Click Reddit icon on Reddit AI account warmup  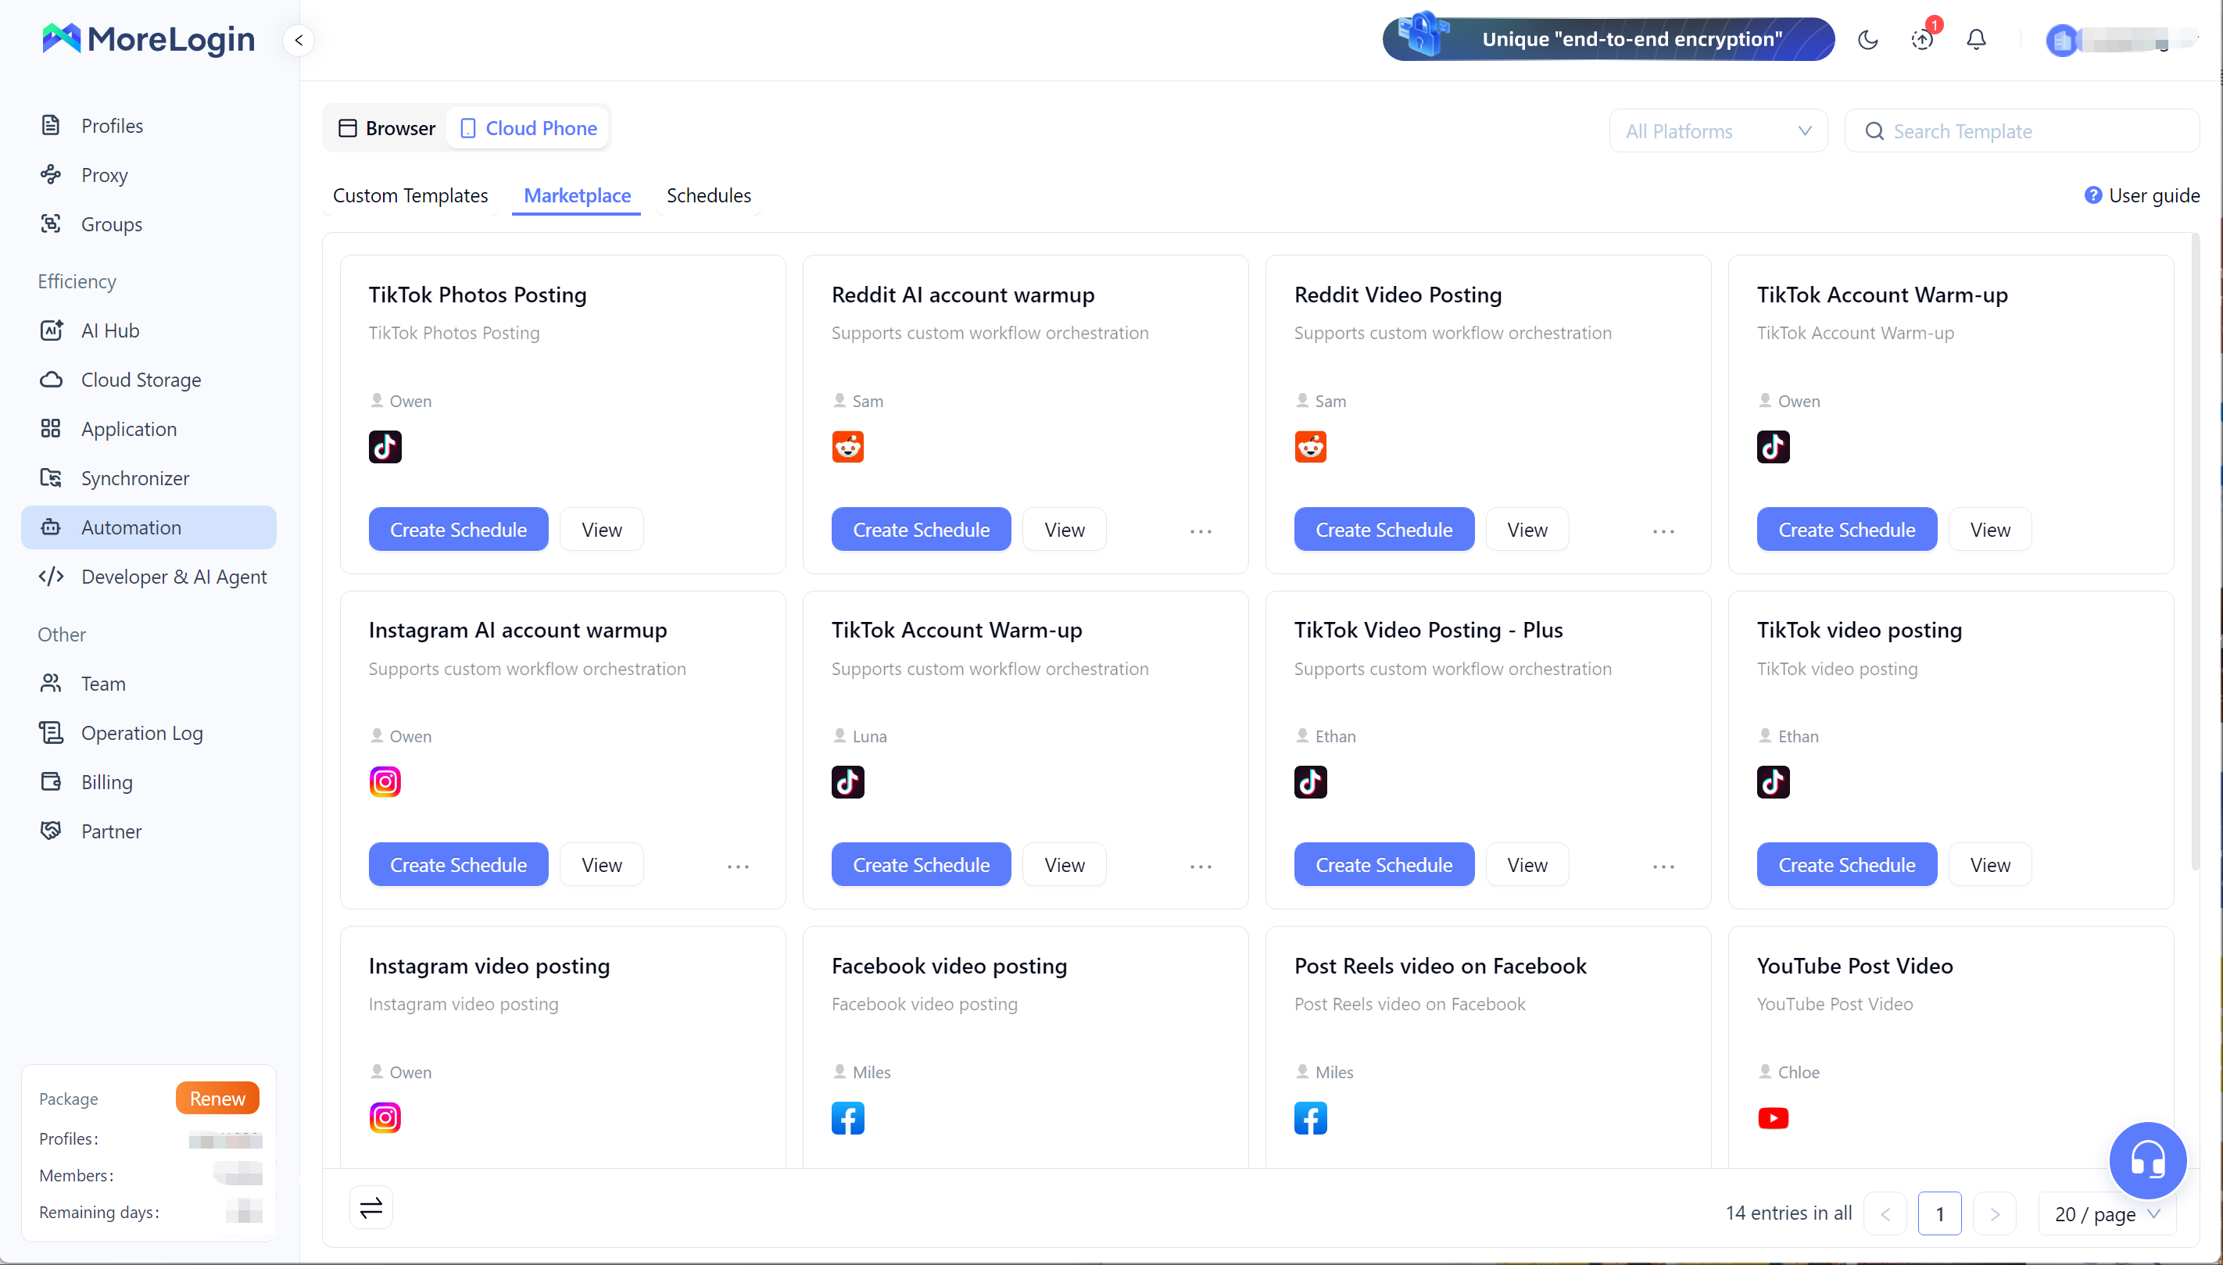point(848,447)
